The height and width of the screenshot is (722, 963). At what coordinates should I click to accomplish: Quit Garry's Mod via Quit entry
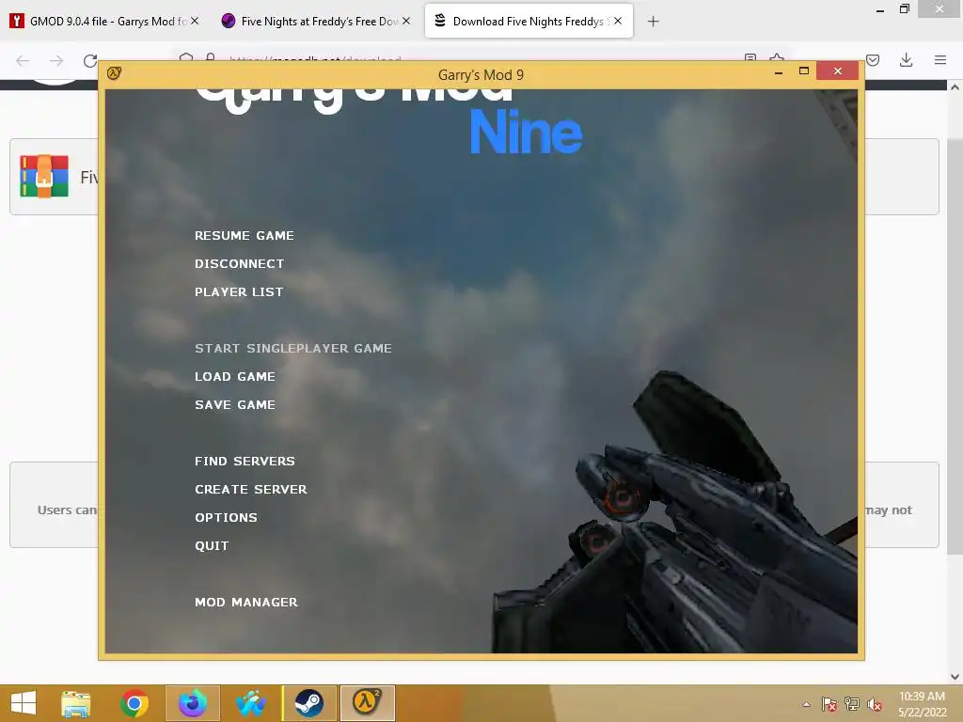212,546
